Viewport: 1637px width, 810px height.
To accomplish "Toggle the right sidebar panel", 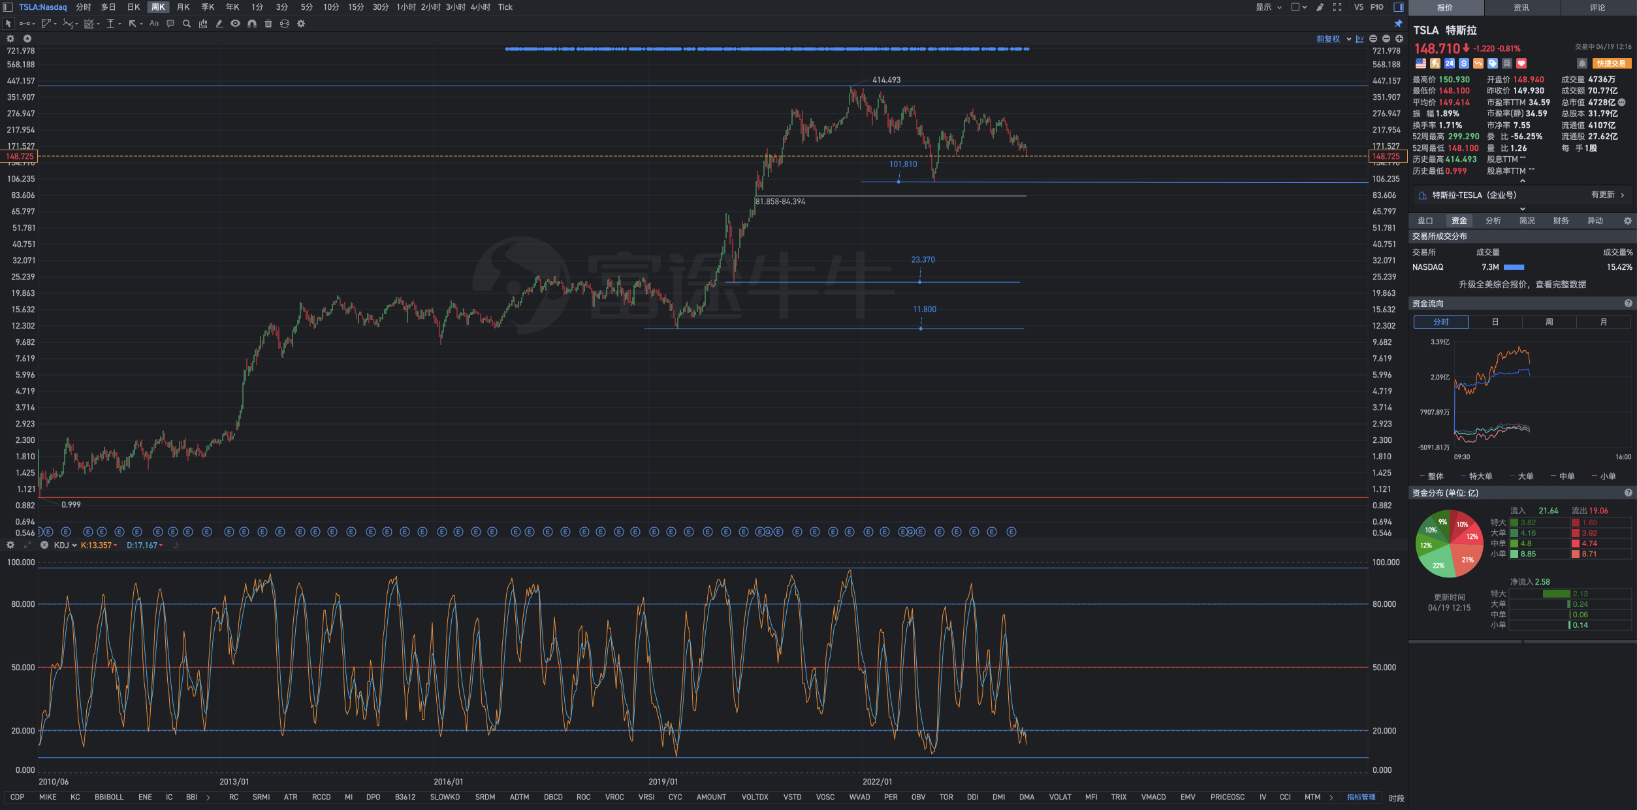I will pos(1399,7).
